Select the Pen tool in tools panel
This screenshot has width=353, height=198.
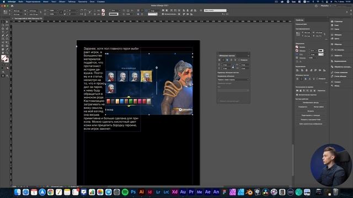[x=3, y=35]
